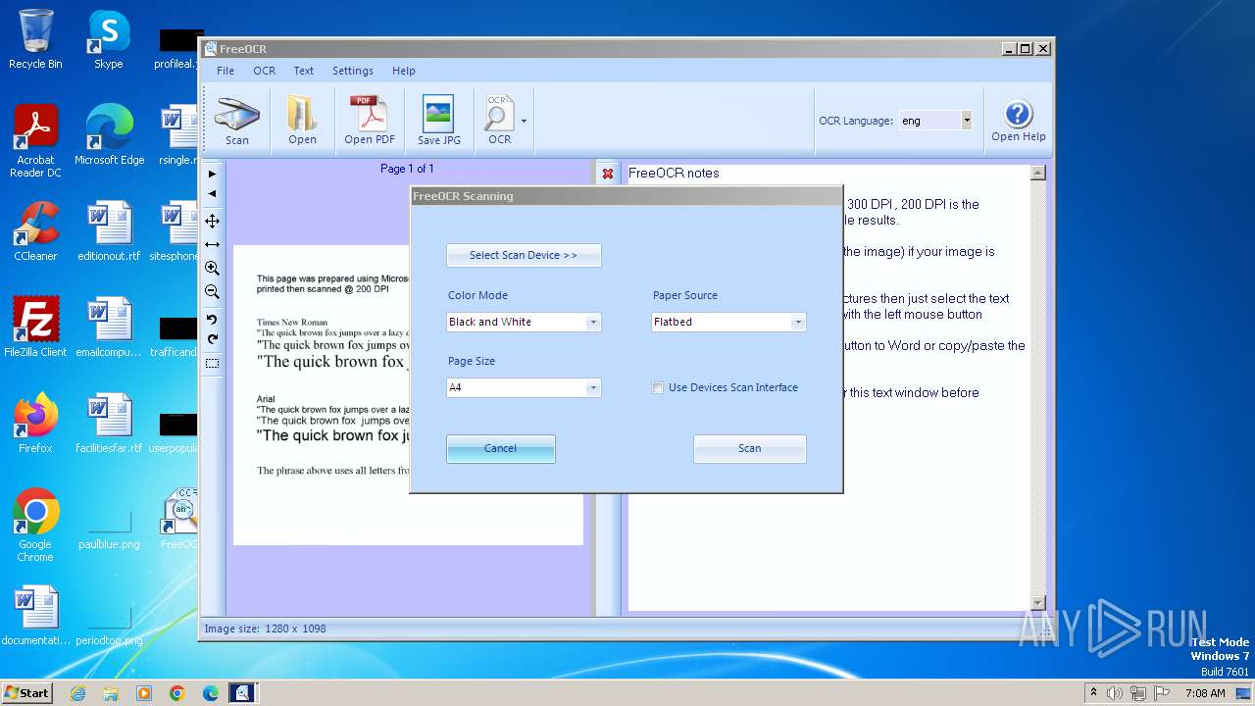Go to next page using right arrow icon
The height and width of the screenshot is (706, 1255).
click(212, 174)
